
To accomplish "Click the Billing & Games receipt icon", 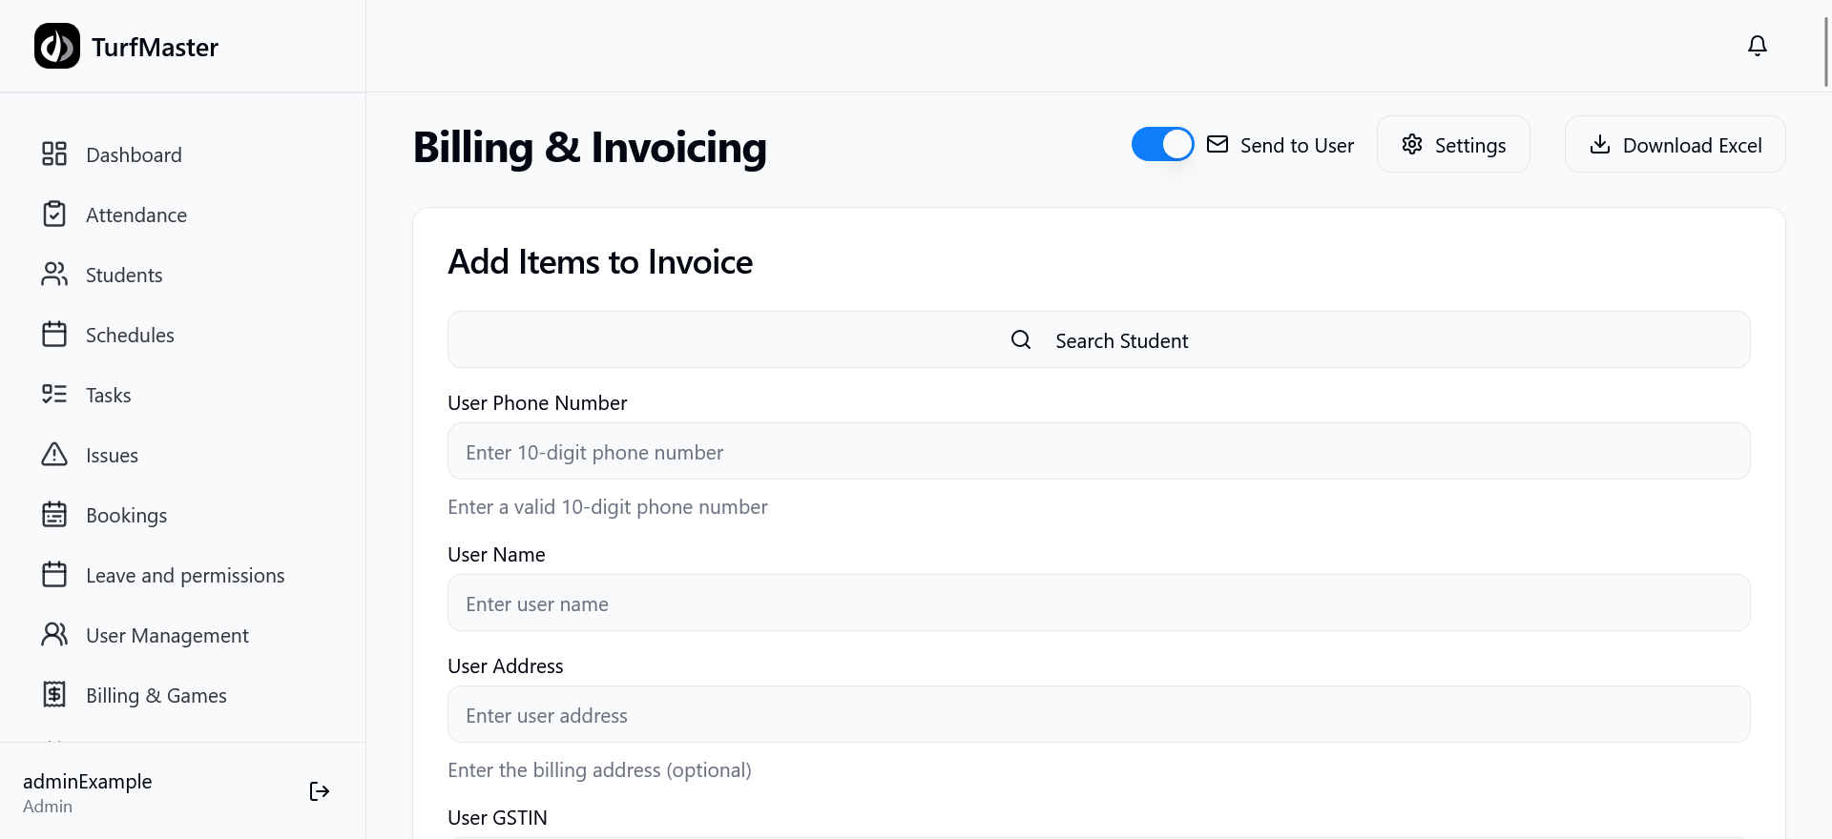I will 54,695.
